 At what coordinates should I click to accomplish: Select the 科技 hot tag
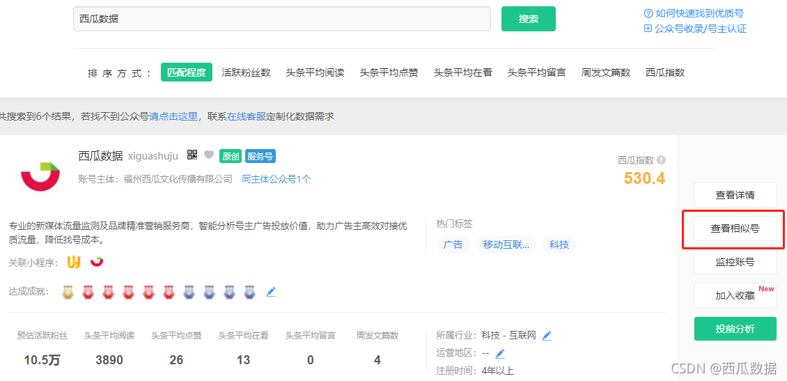(559, 245)
